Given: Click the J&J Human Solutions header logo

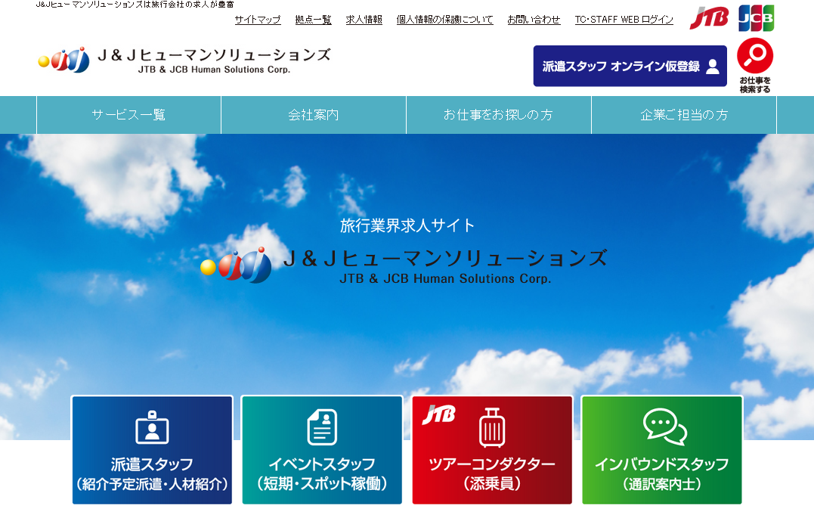Looking at the screenshot, I should coord(184,60).
